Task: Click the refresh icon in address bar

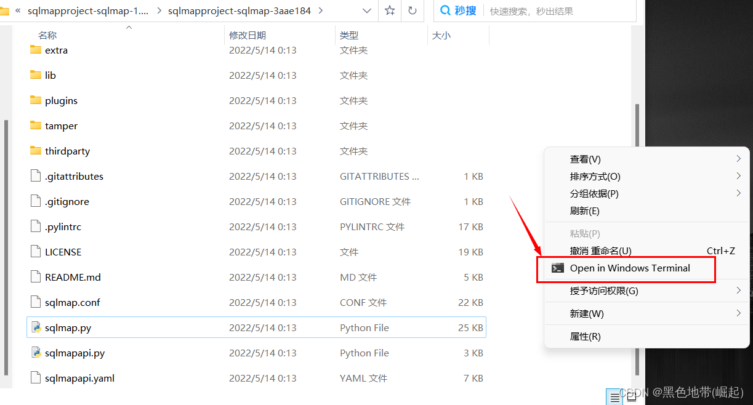Action: (x=413, y=10)
